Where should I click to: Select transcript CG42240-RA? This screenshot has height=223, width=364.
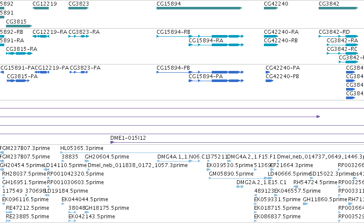(x=281, y=32)
